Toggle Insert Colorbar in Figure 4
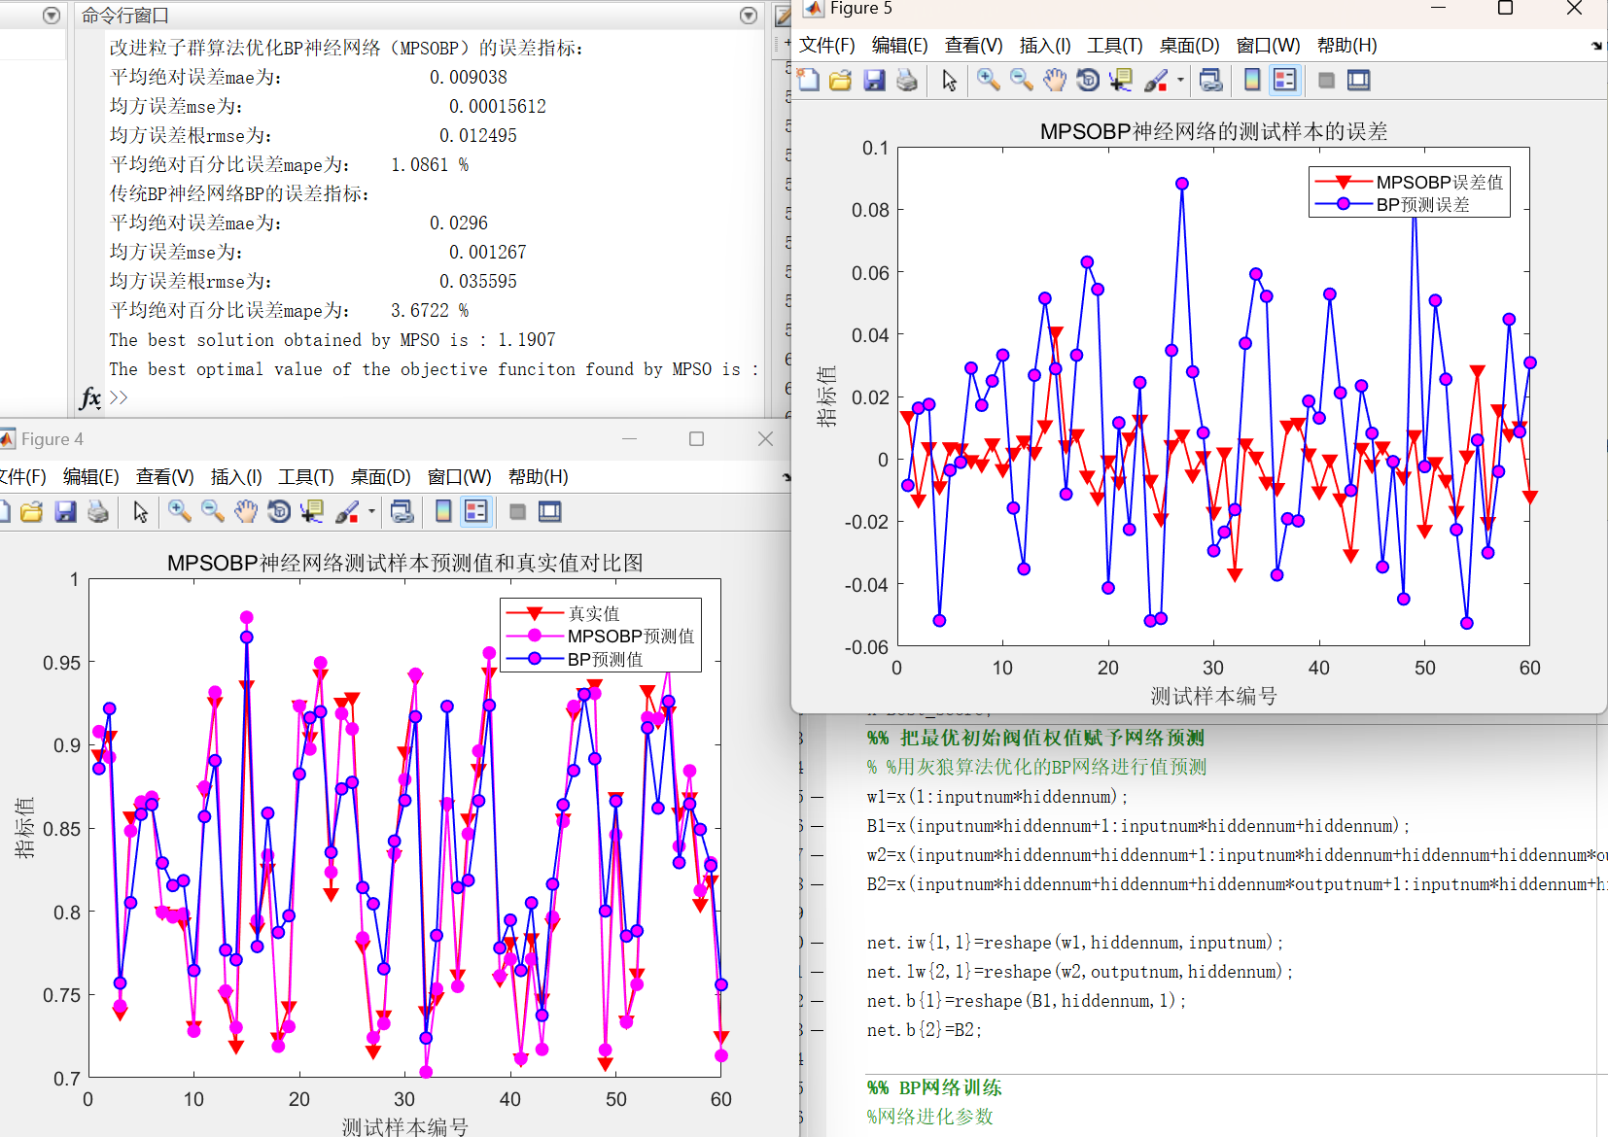 click(443, 512)
